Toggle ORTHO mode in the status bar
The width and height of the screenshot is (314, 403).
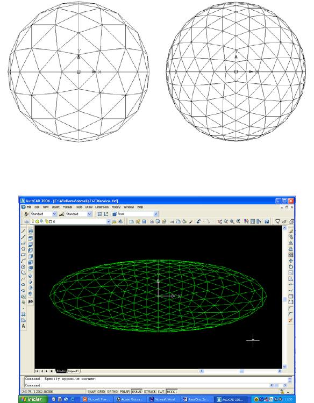point(112,391)
